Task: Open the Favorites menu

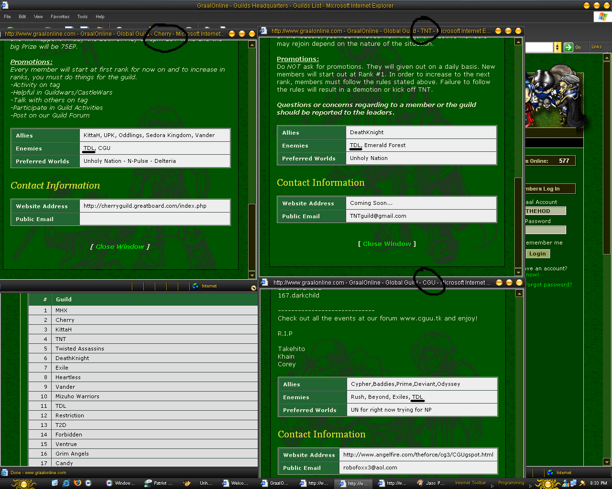Action: tap(60, 17)
